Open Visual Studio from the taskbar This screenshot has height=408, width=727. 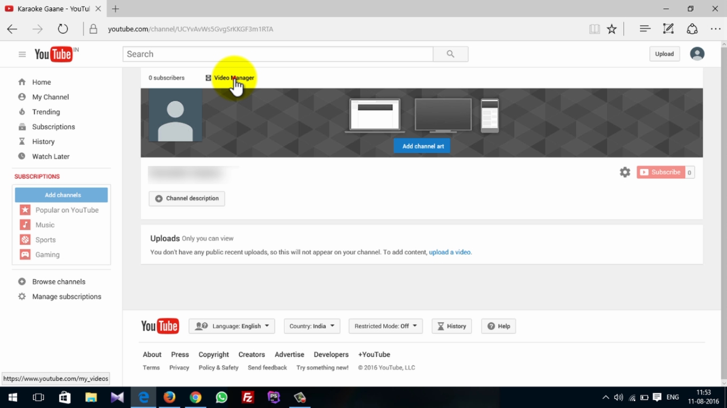[x=117, y=397]
